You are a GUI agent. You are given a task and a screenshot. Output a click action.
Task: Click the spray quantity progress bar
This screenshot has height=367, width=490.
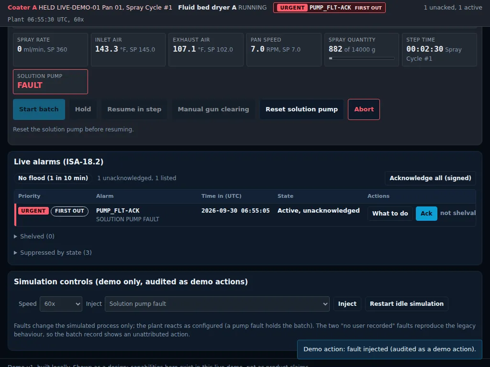click(x=362, y=58)
